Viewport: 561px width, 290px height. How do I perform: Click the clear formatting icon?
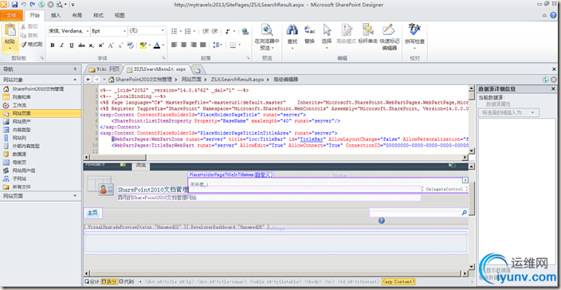pyautogui.click(x=130, y=45)
